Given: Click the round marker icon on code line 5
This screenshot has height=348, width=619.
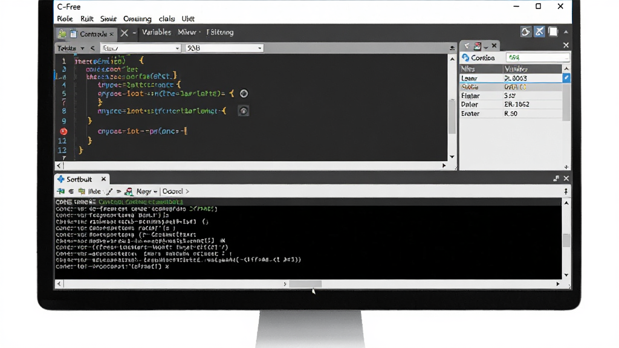Looking at the screenshot, I should [x=244, y=94].
